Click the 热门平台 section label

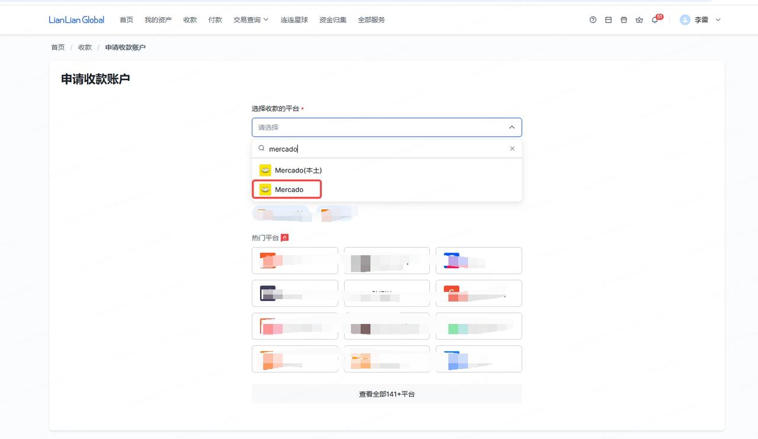[265, 238]
